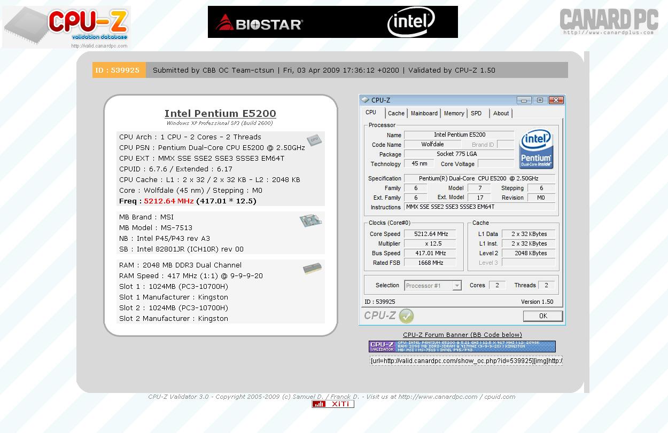Click the Threads count field

(x=546, y=286)
